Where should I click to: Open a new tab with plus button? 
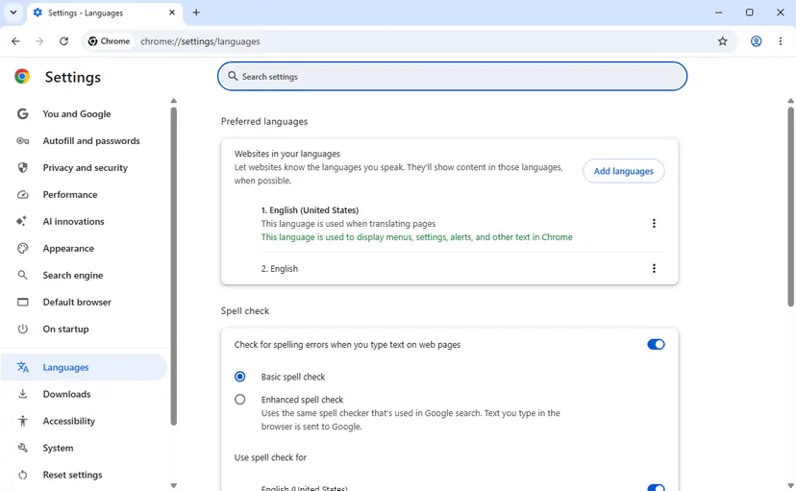point(196,12)
